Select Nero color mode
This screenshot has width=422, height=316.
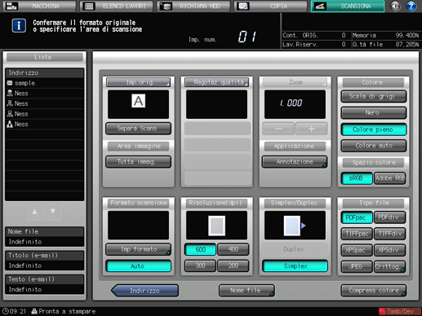click(374, 112)
